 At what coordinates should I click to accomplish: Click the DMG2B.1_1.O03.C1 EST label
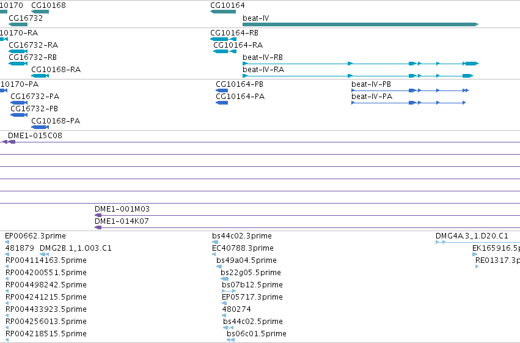76,248
